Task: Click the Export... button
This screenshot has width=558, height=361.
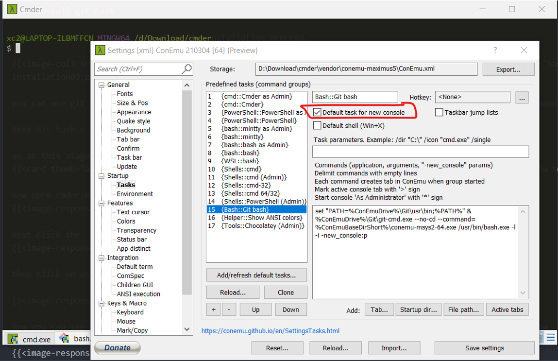Action: point(508,69)
